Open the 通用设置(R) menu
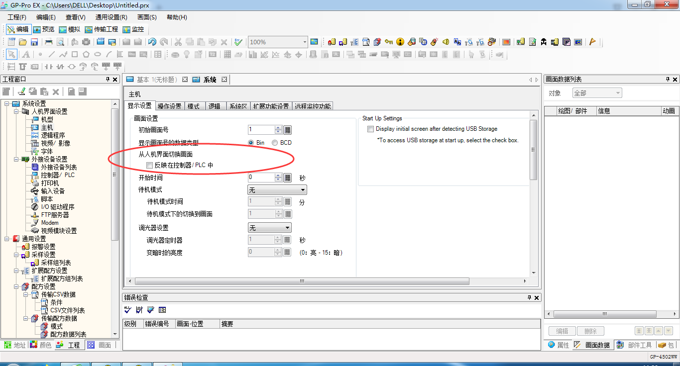 111,17
